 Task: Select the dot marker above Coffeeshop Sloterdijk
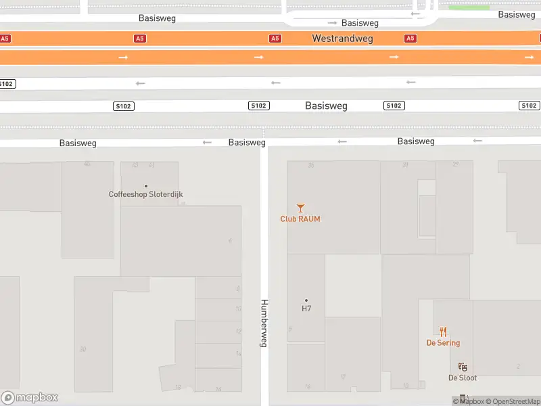(146, 186)
